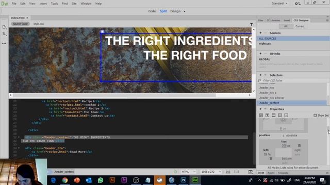
Task: Open the position value dropdown (absolute)
Action: (x=292, y=135)
